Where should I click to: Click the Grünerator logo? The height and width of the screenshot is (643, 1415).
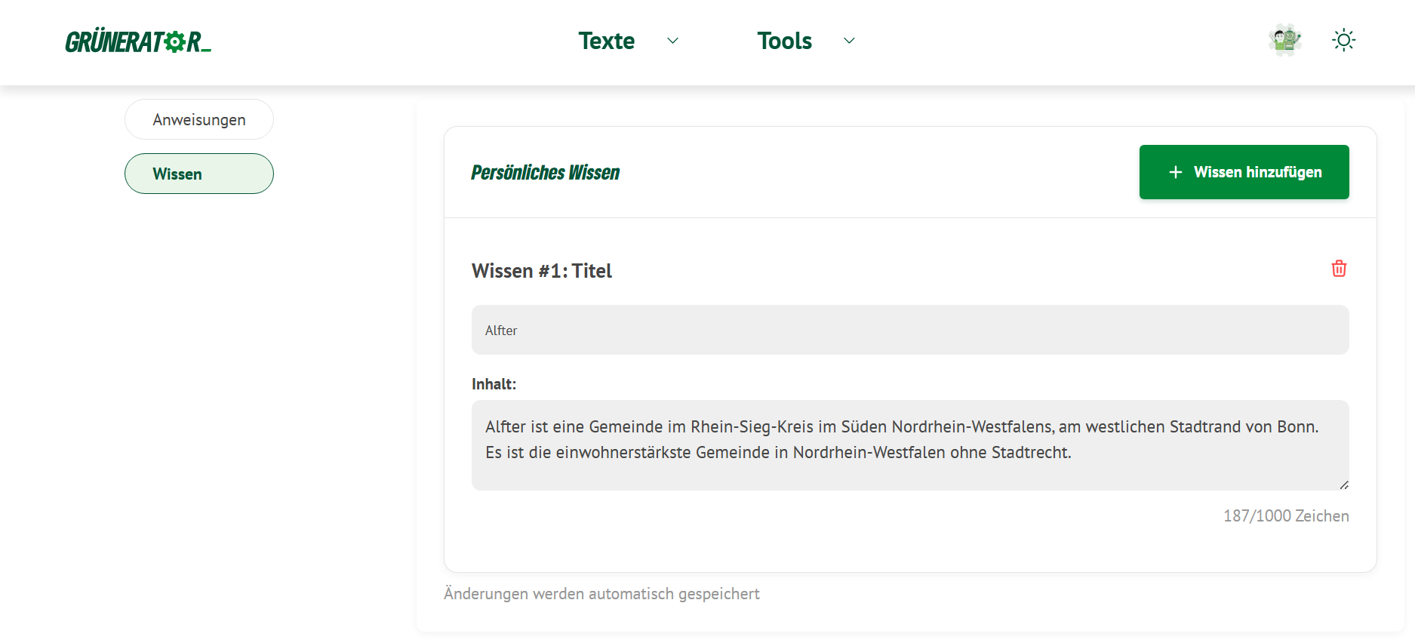click(138, 41)
